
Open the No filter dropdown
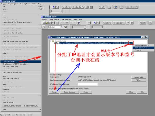[61, 27]
